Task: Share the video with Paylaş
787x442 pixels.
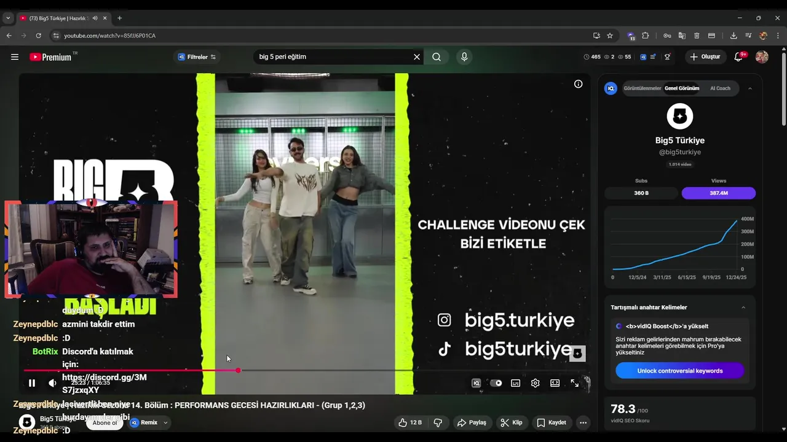Action: 472,422
